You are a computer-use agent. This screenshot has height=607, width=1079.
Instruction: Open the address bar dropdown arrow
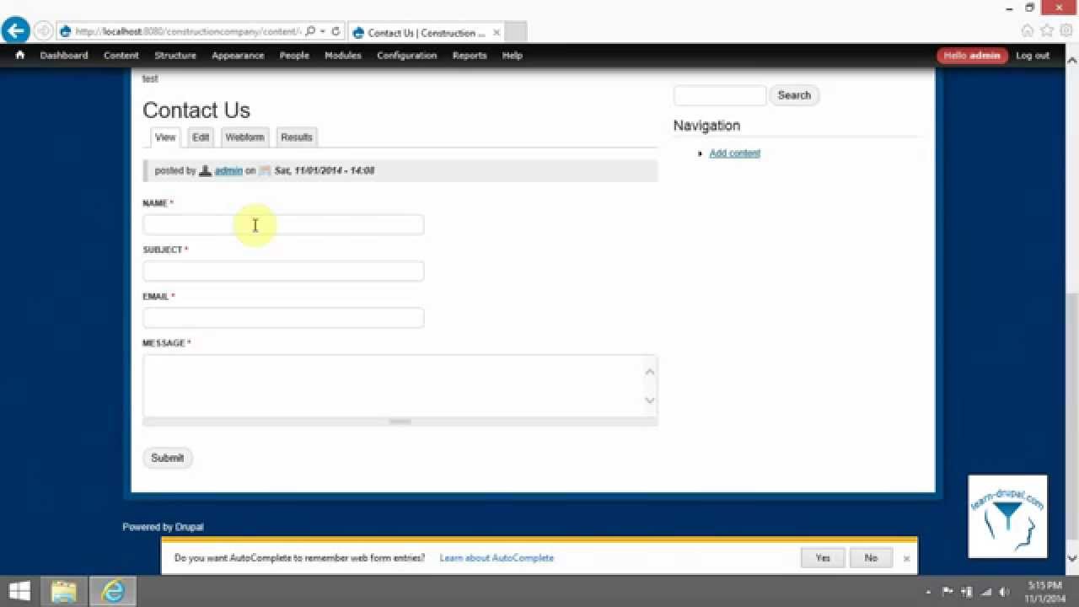tap(323, 31)
